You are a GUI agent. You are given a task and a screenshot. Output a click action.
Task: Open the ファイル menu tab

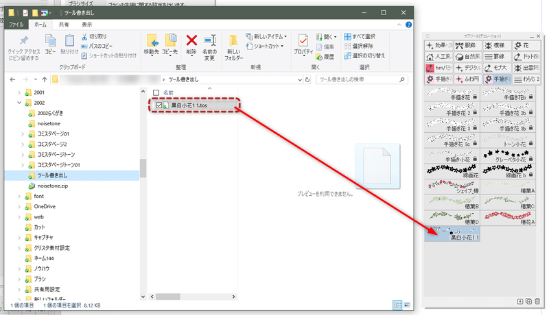coord(16,25)
